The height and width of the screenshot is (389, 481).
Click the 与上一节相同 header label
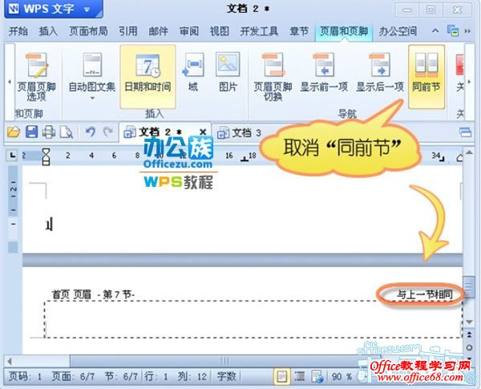[425, 294]
